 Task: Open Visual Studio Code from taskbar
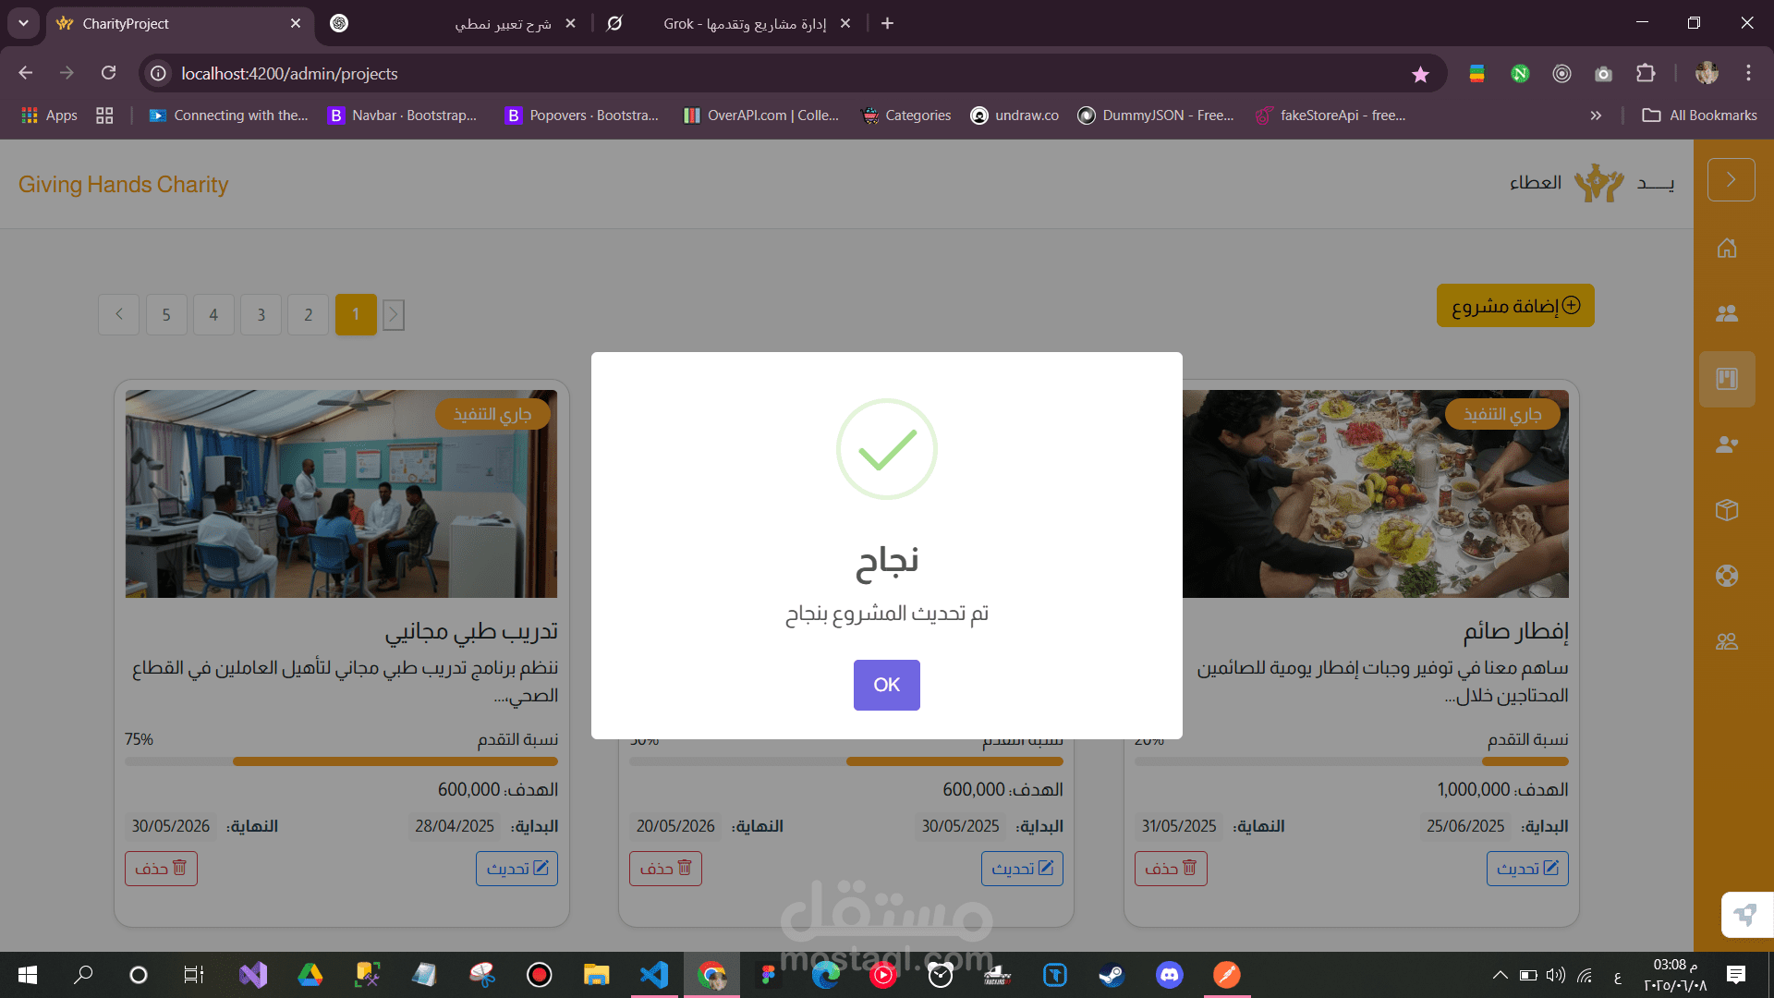point(654,974)
